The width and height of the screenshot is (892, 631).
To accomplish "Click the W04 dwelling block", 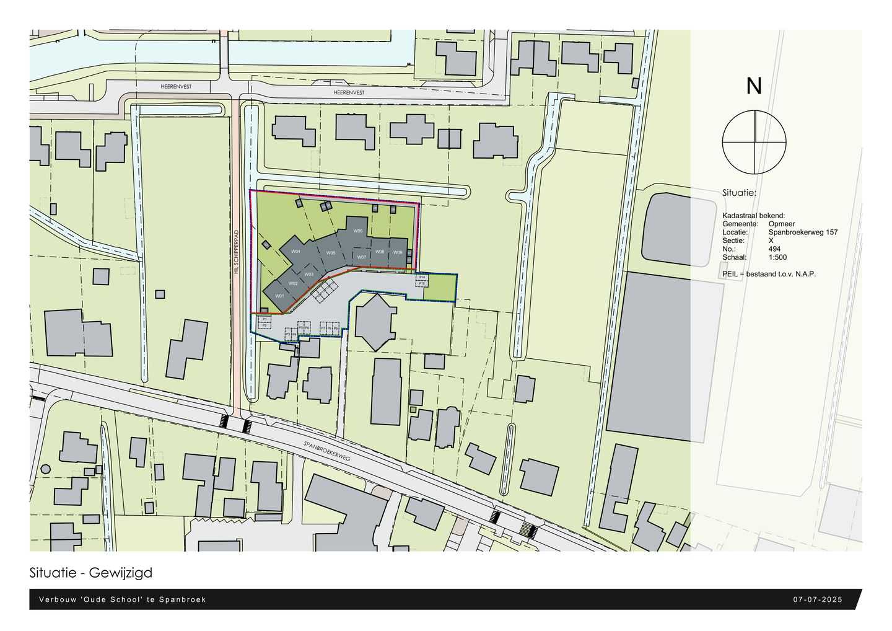I will tap(295, 252).
